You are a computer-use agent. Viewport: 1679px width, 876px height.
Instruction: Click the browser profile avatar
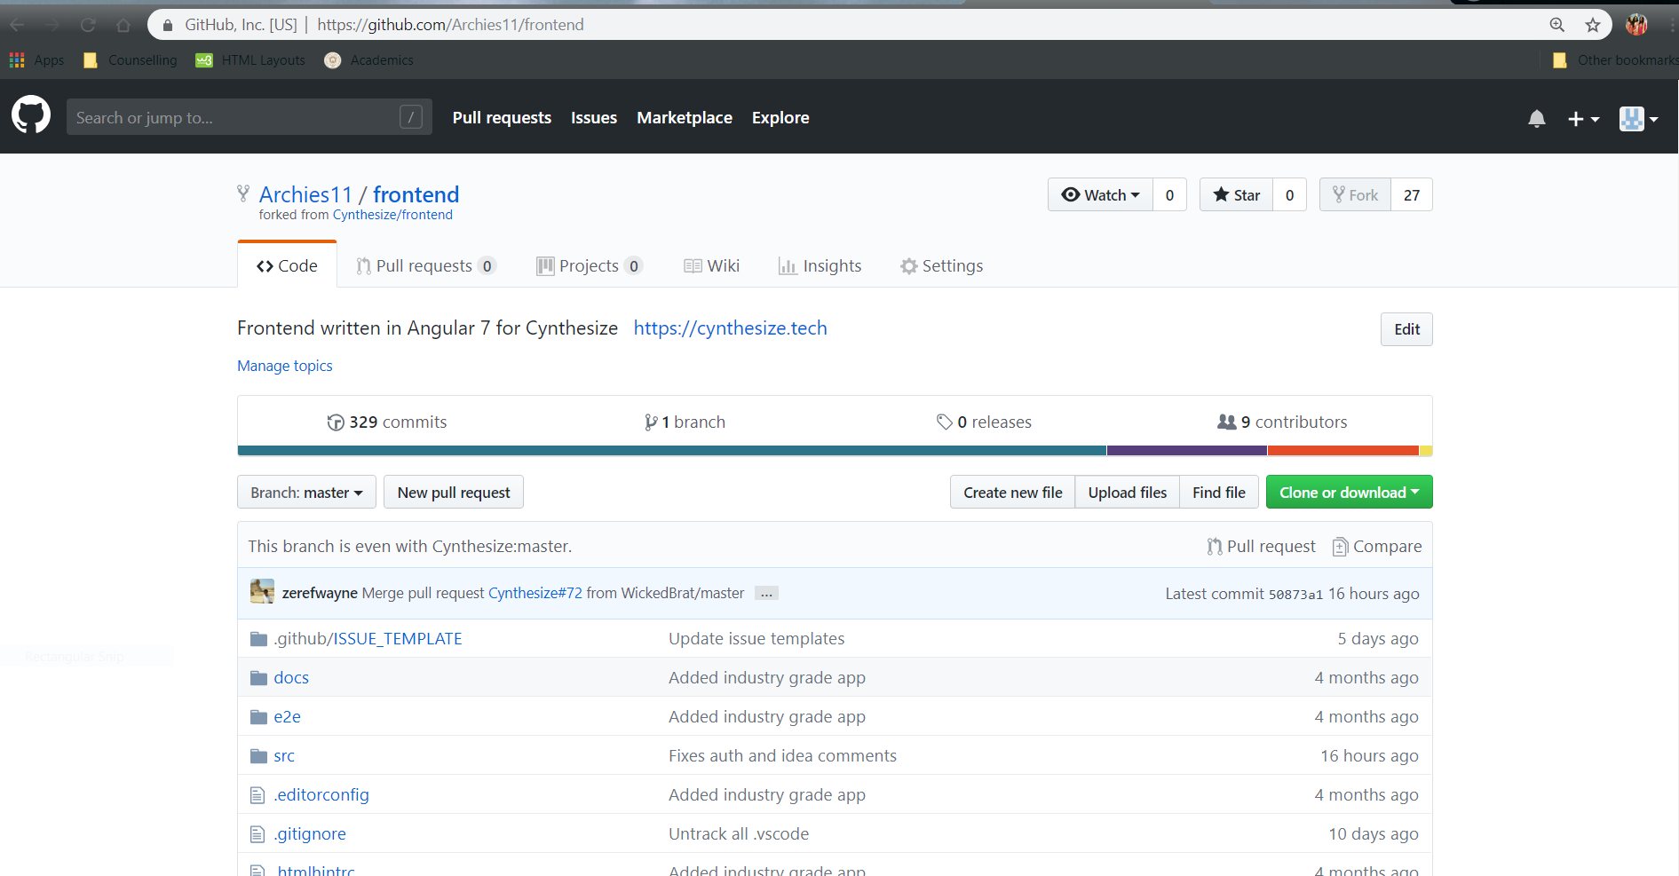pyautogui.click(x=1636, y=25)
